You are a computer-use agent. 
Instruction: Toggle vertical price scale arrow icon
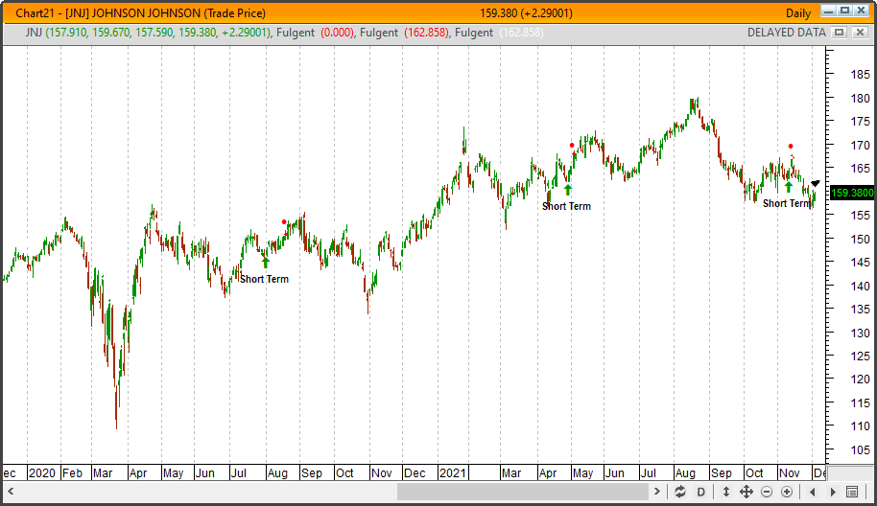tap(725, 492)
